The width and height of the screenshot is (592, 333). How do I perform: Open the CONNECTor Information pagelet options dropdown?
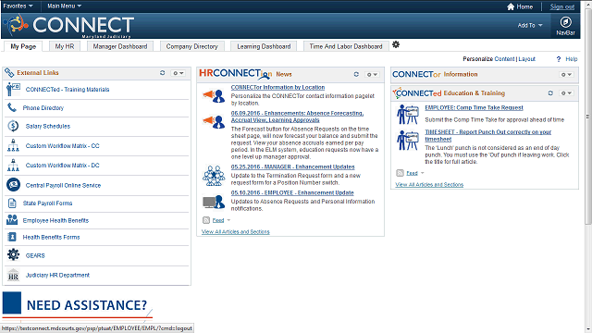click(566, 75)
